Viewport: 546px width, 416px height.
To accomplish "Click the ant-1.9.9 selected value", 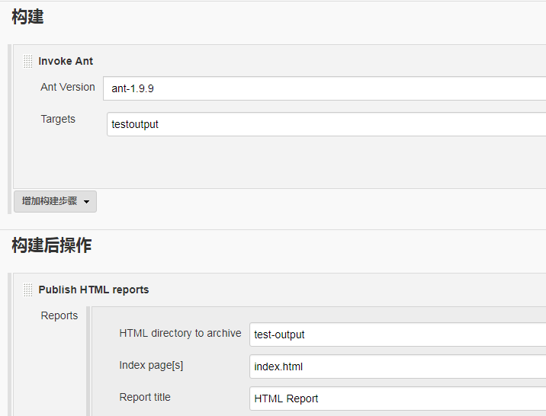I will pos(133,88).
